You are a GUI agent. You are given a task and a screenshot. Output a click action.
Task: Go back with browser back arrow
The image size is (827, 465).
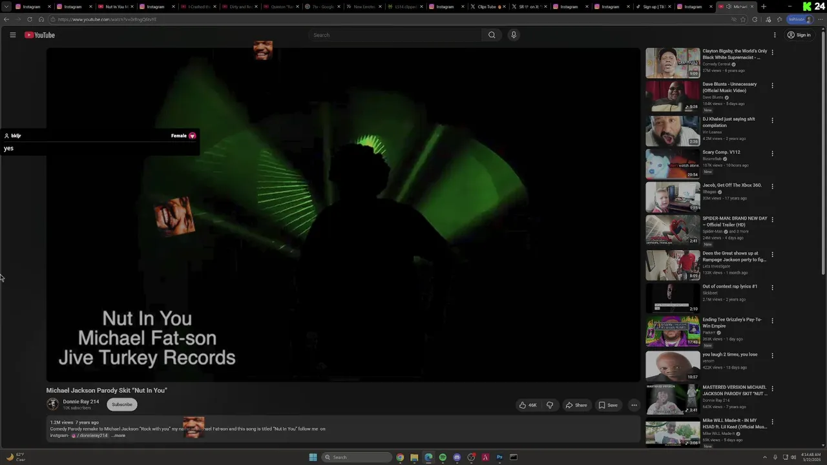coord(6,19)
